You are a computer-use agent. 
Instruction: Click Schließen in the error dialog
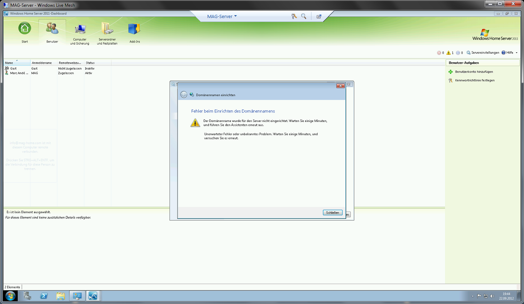332,212
